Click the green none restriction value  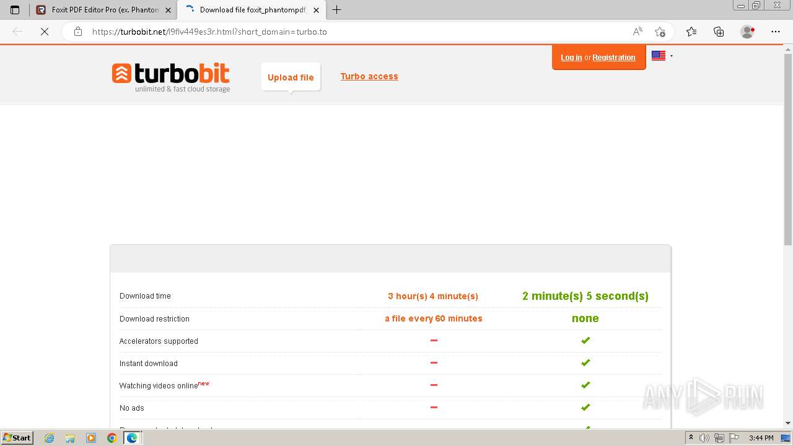point(585,318)
